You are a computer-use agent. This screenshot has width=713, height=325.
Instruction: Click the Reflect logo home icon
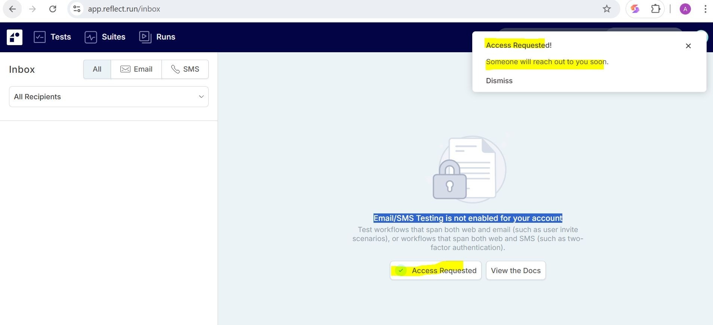(15, 37)
